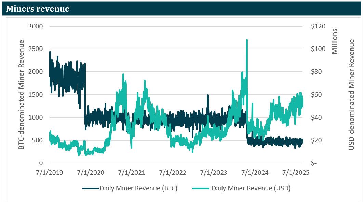363x204 pixels.
Task: Click the dark navy BTC legend line swatch
Action: click(90, 188)
